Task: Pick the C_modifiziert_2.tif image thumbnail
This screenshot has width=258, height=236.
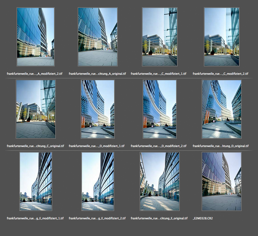Action: pyautogui.click(x=221, y=37)
